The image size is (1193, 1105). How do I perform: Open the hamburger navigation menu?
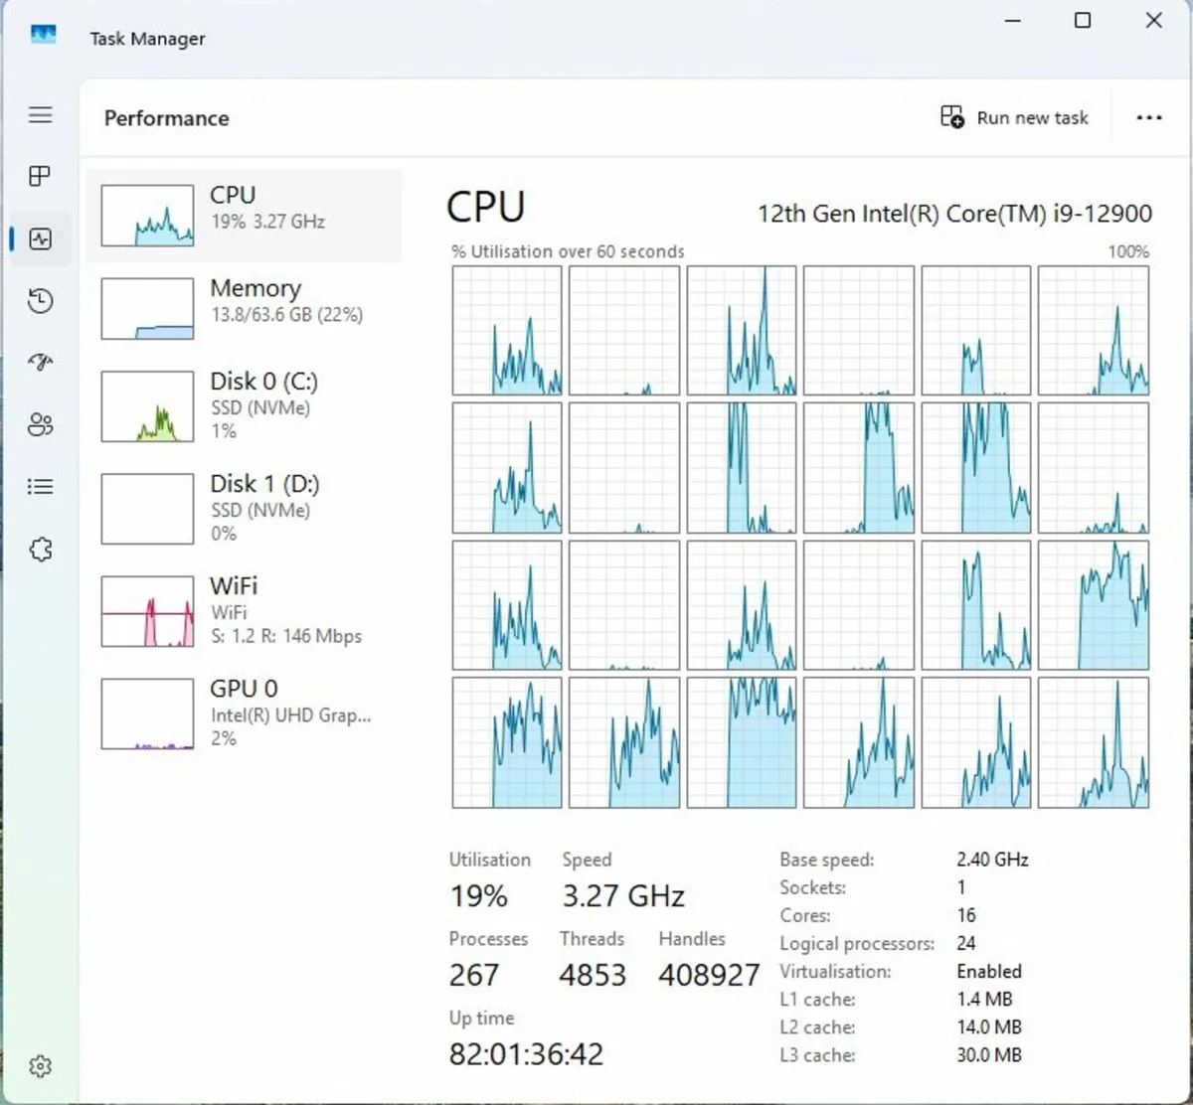[41, 115]
